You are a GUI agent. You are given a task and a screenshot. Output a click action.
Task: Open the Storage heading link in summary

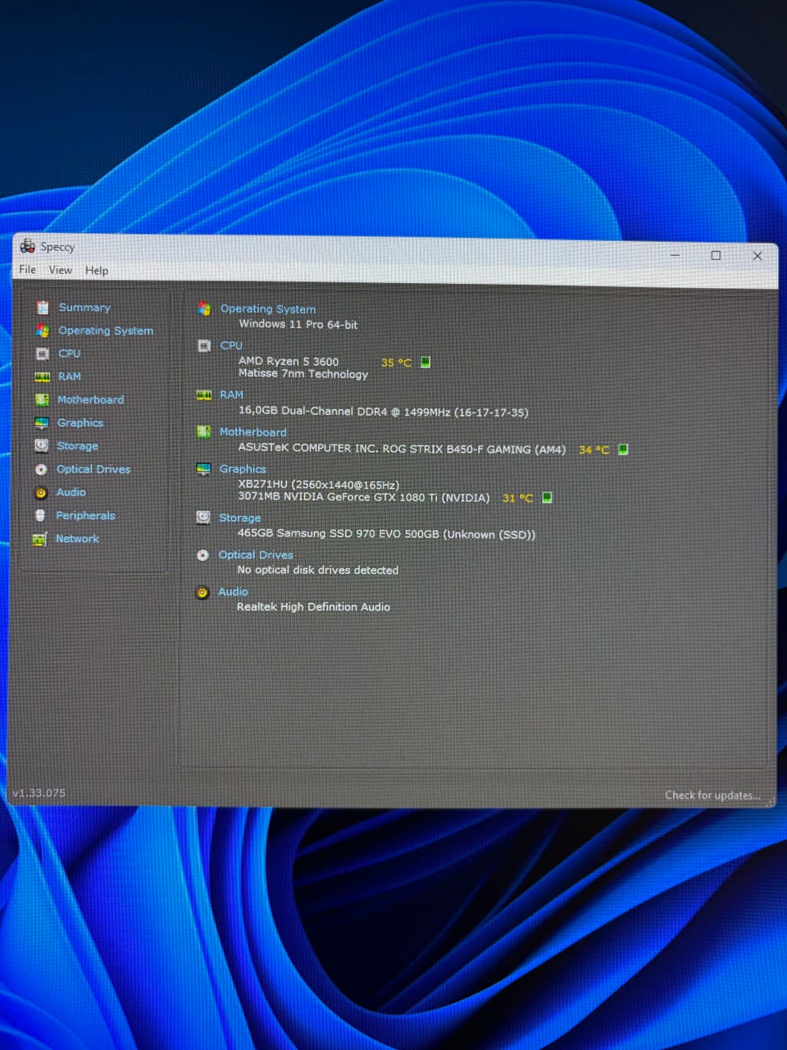tap(240, 518)
